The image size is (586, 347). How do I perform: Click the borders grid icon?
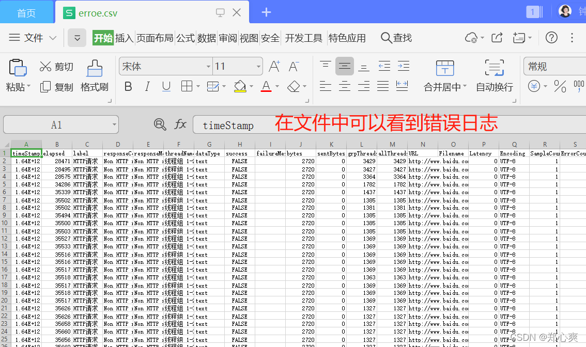click(187, 86)
